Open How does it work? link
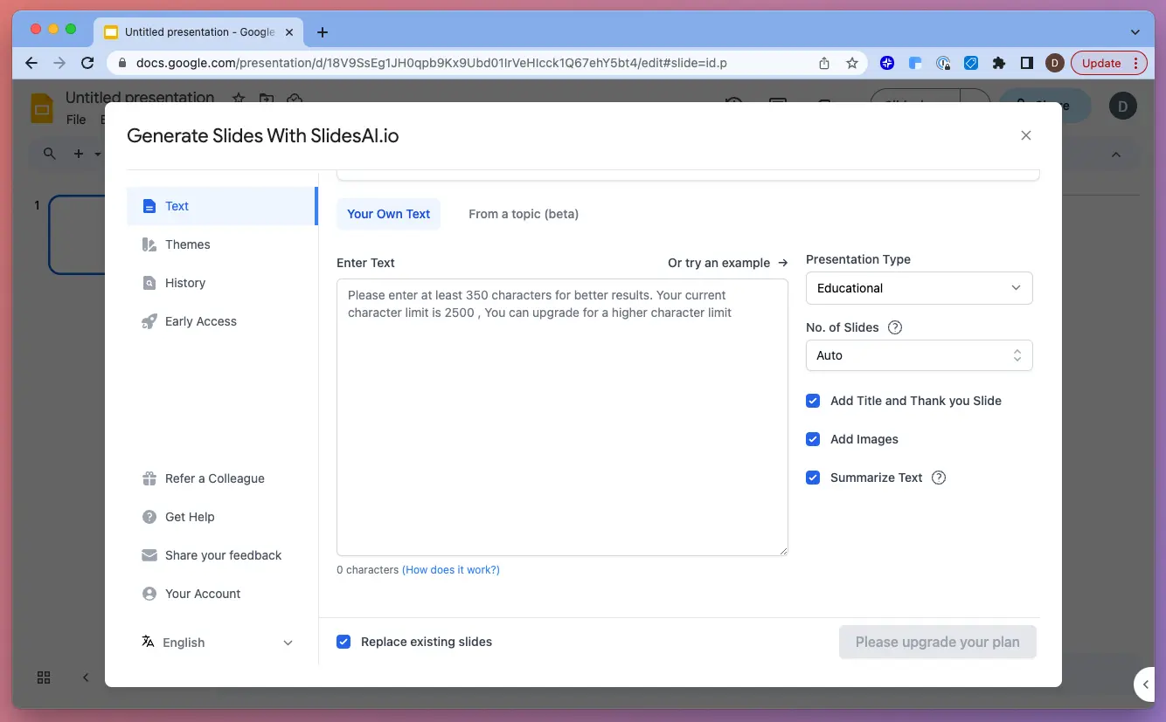 coord(451,570)
